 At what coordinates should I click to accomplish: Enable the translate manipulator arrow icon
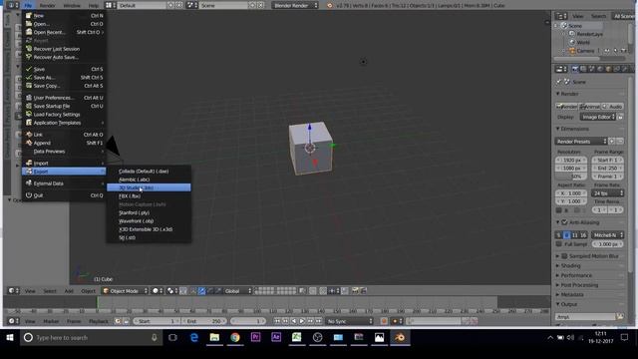[x=201, y=290]
